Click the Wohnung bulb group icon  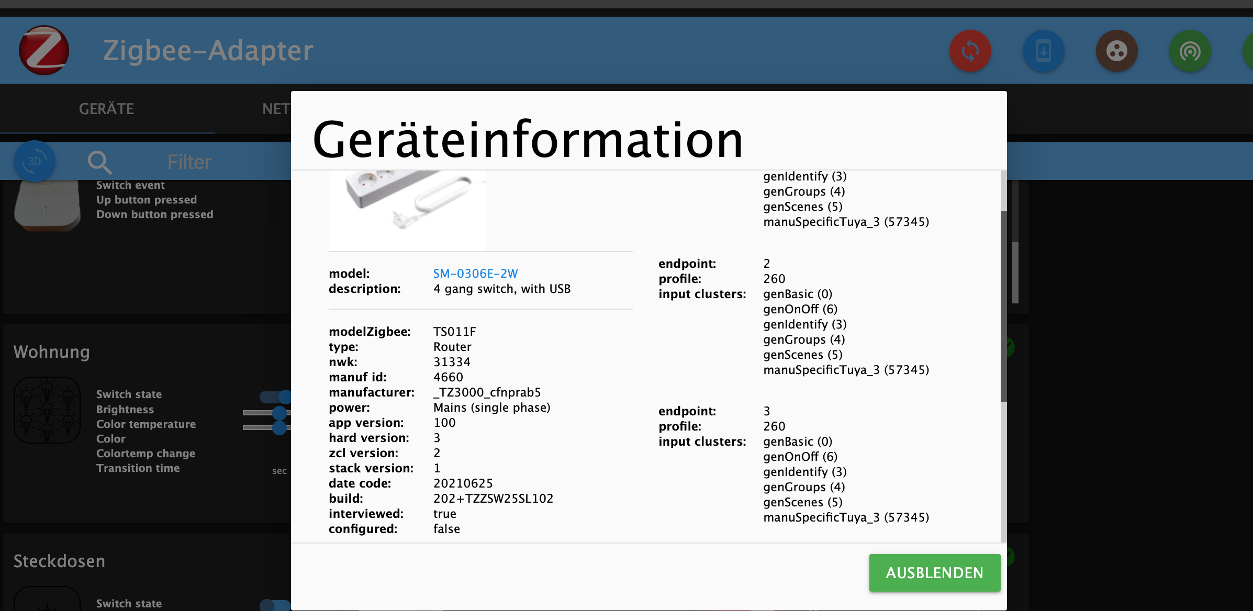[47, 410]
